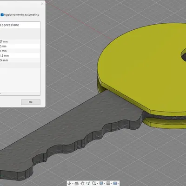Open the Display Settings monitor icon
The height and width of the screenshot is (186, 186).
[x=101, y=183]
